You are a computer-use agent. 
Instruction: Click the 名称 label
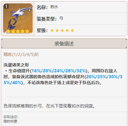pos(42,7)
